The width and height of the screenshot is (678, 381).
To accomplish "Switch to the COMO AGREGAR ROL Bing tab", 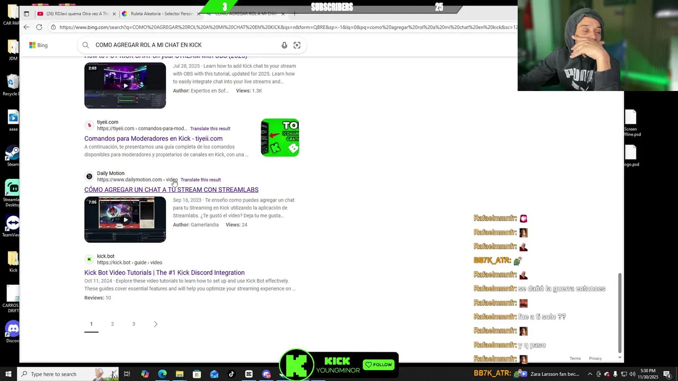I will point(245,14).
